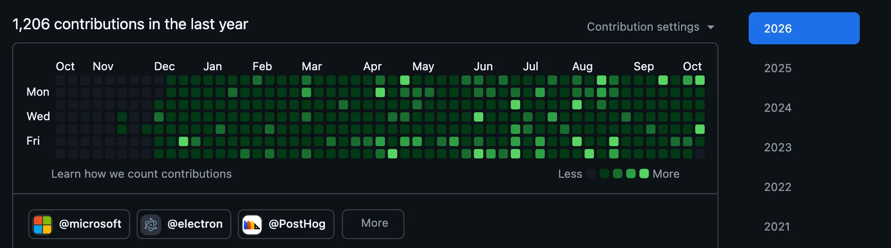Select the empty dark legend swatch beside Less
Viewport: 891px width, 248px height.
click(x=591, y=174)
